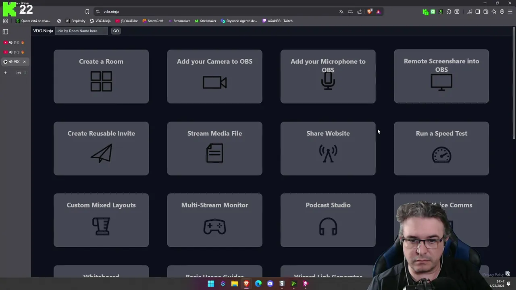Open the Perplexity bookmark
The image size is (516, 290).
coord(75,21)
